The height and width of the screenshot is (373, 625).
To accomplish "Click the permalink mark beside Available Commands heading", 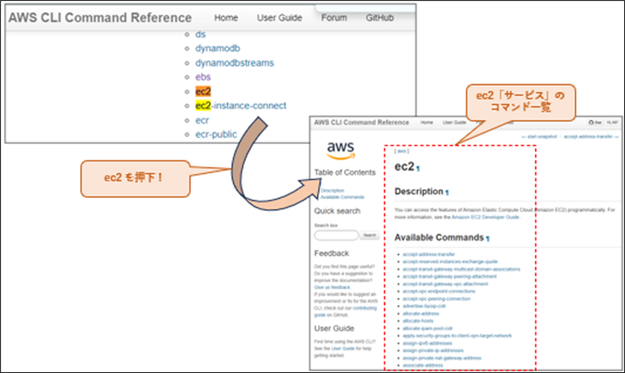I will click(x=488, y=238).
